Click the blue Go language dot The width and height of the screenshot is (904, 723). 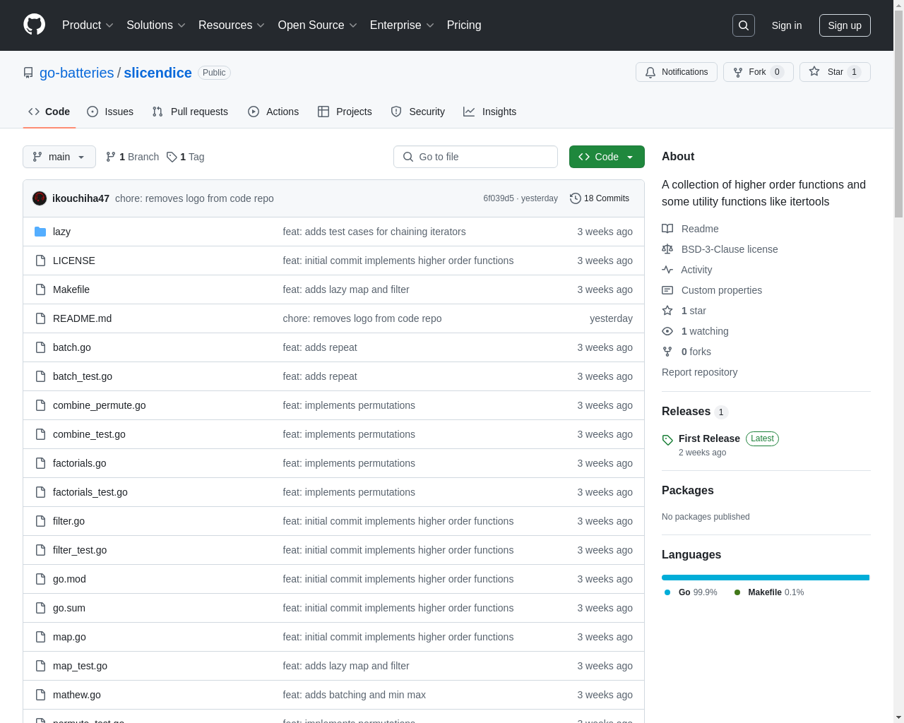tap(667, 592)
